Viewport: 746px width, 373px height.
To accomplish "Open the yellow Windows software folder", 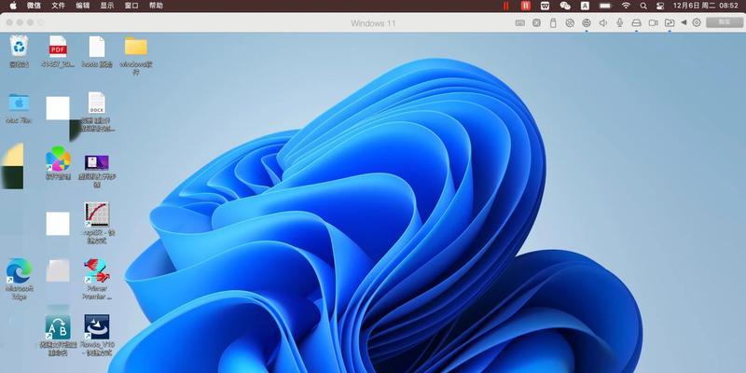I will click(136, 55).
